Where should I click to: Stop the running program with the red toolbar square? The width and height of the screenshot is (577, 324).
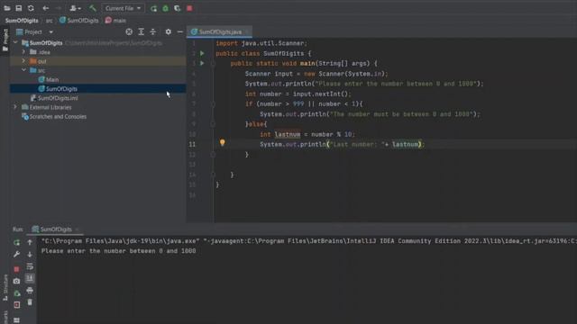pyautogui.click(x=189, y=8)
